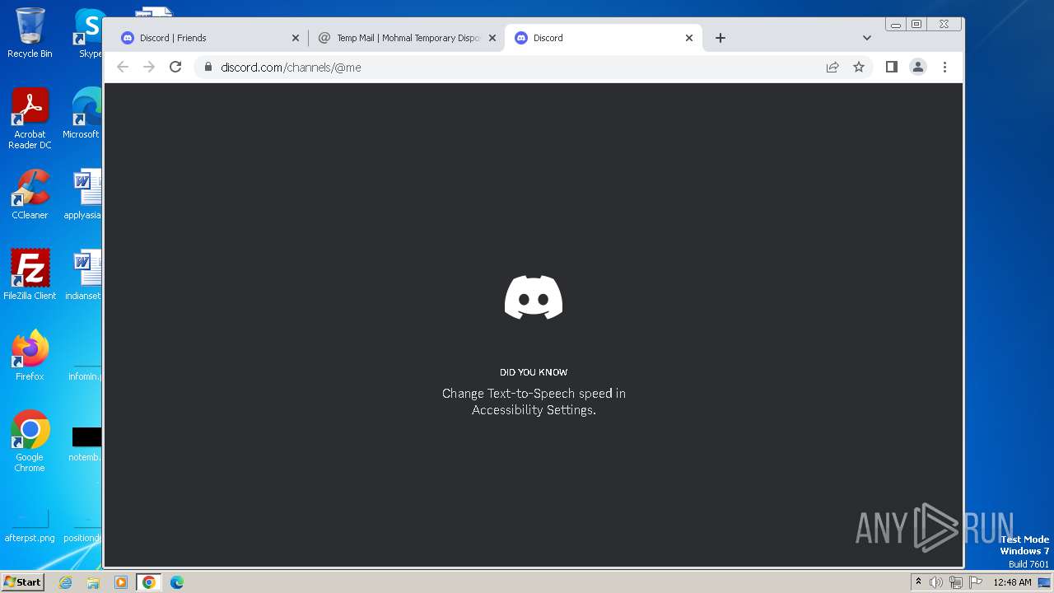Go forward to the next page
Image resolution: width=1054 pixels, height=593 pixels.
[149, 67]
